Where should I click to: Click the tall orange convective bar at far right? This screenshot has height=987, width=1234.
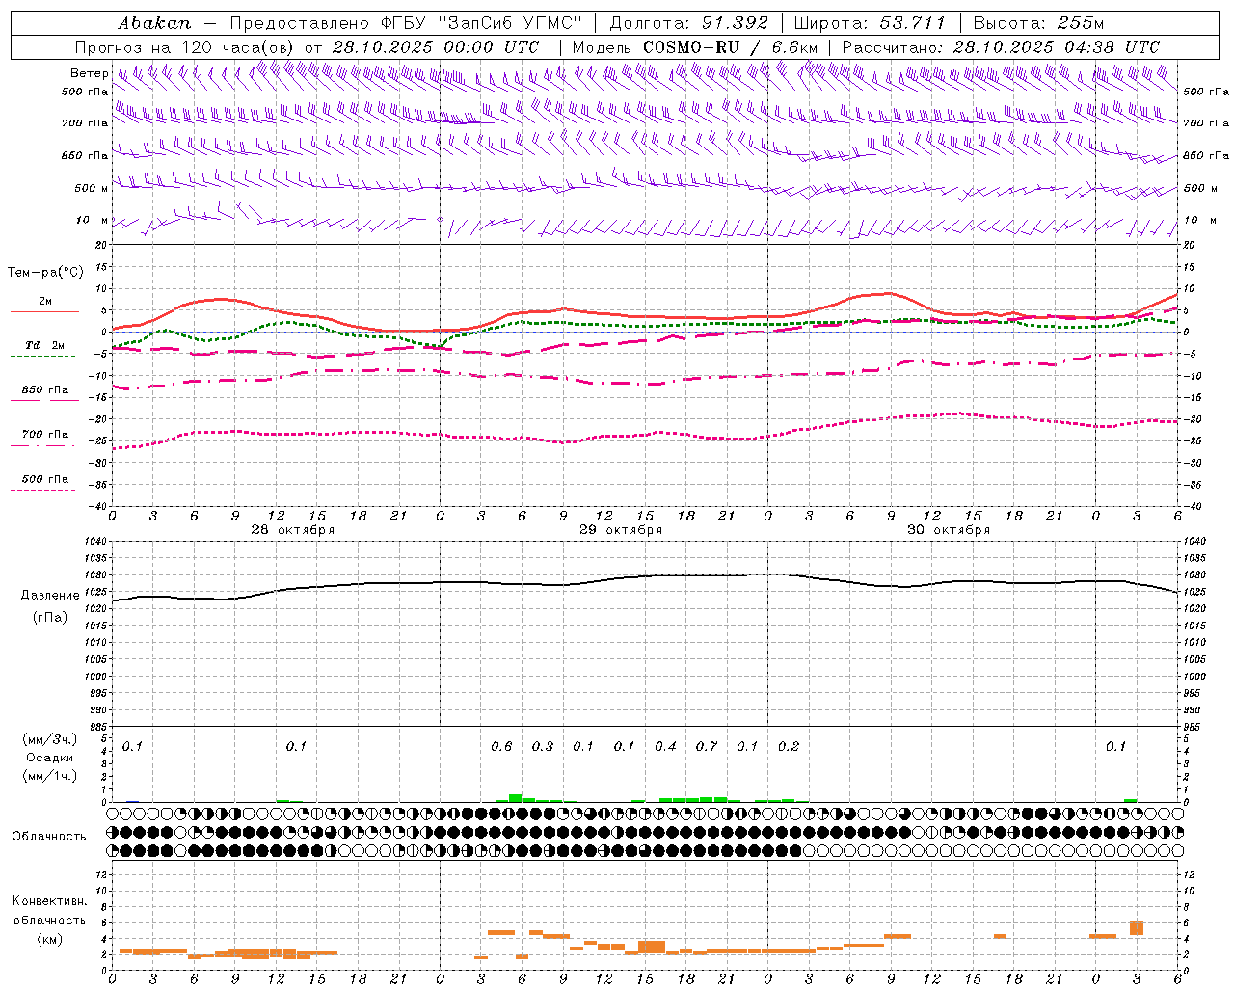(x=1137, y=928)
